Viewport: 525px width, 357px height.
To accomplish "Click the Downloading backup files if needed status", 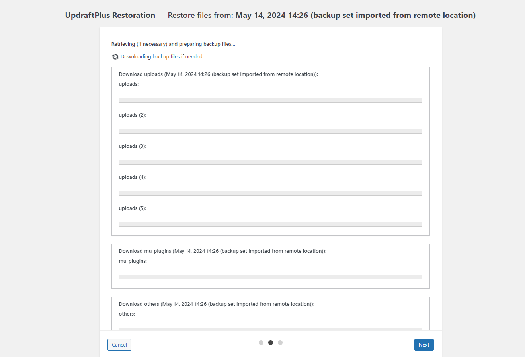I will coord(162,57).
